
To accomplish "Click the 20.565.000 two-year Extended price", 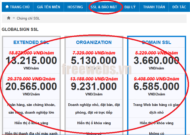I will 31,87.
